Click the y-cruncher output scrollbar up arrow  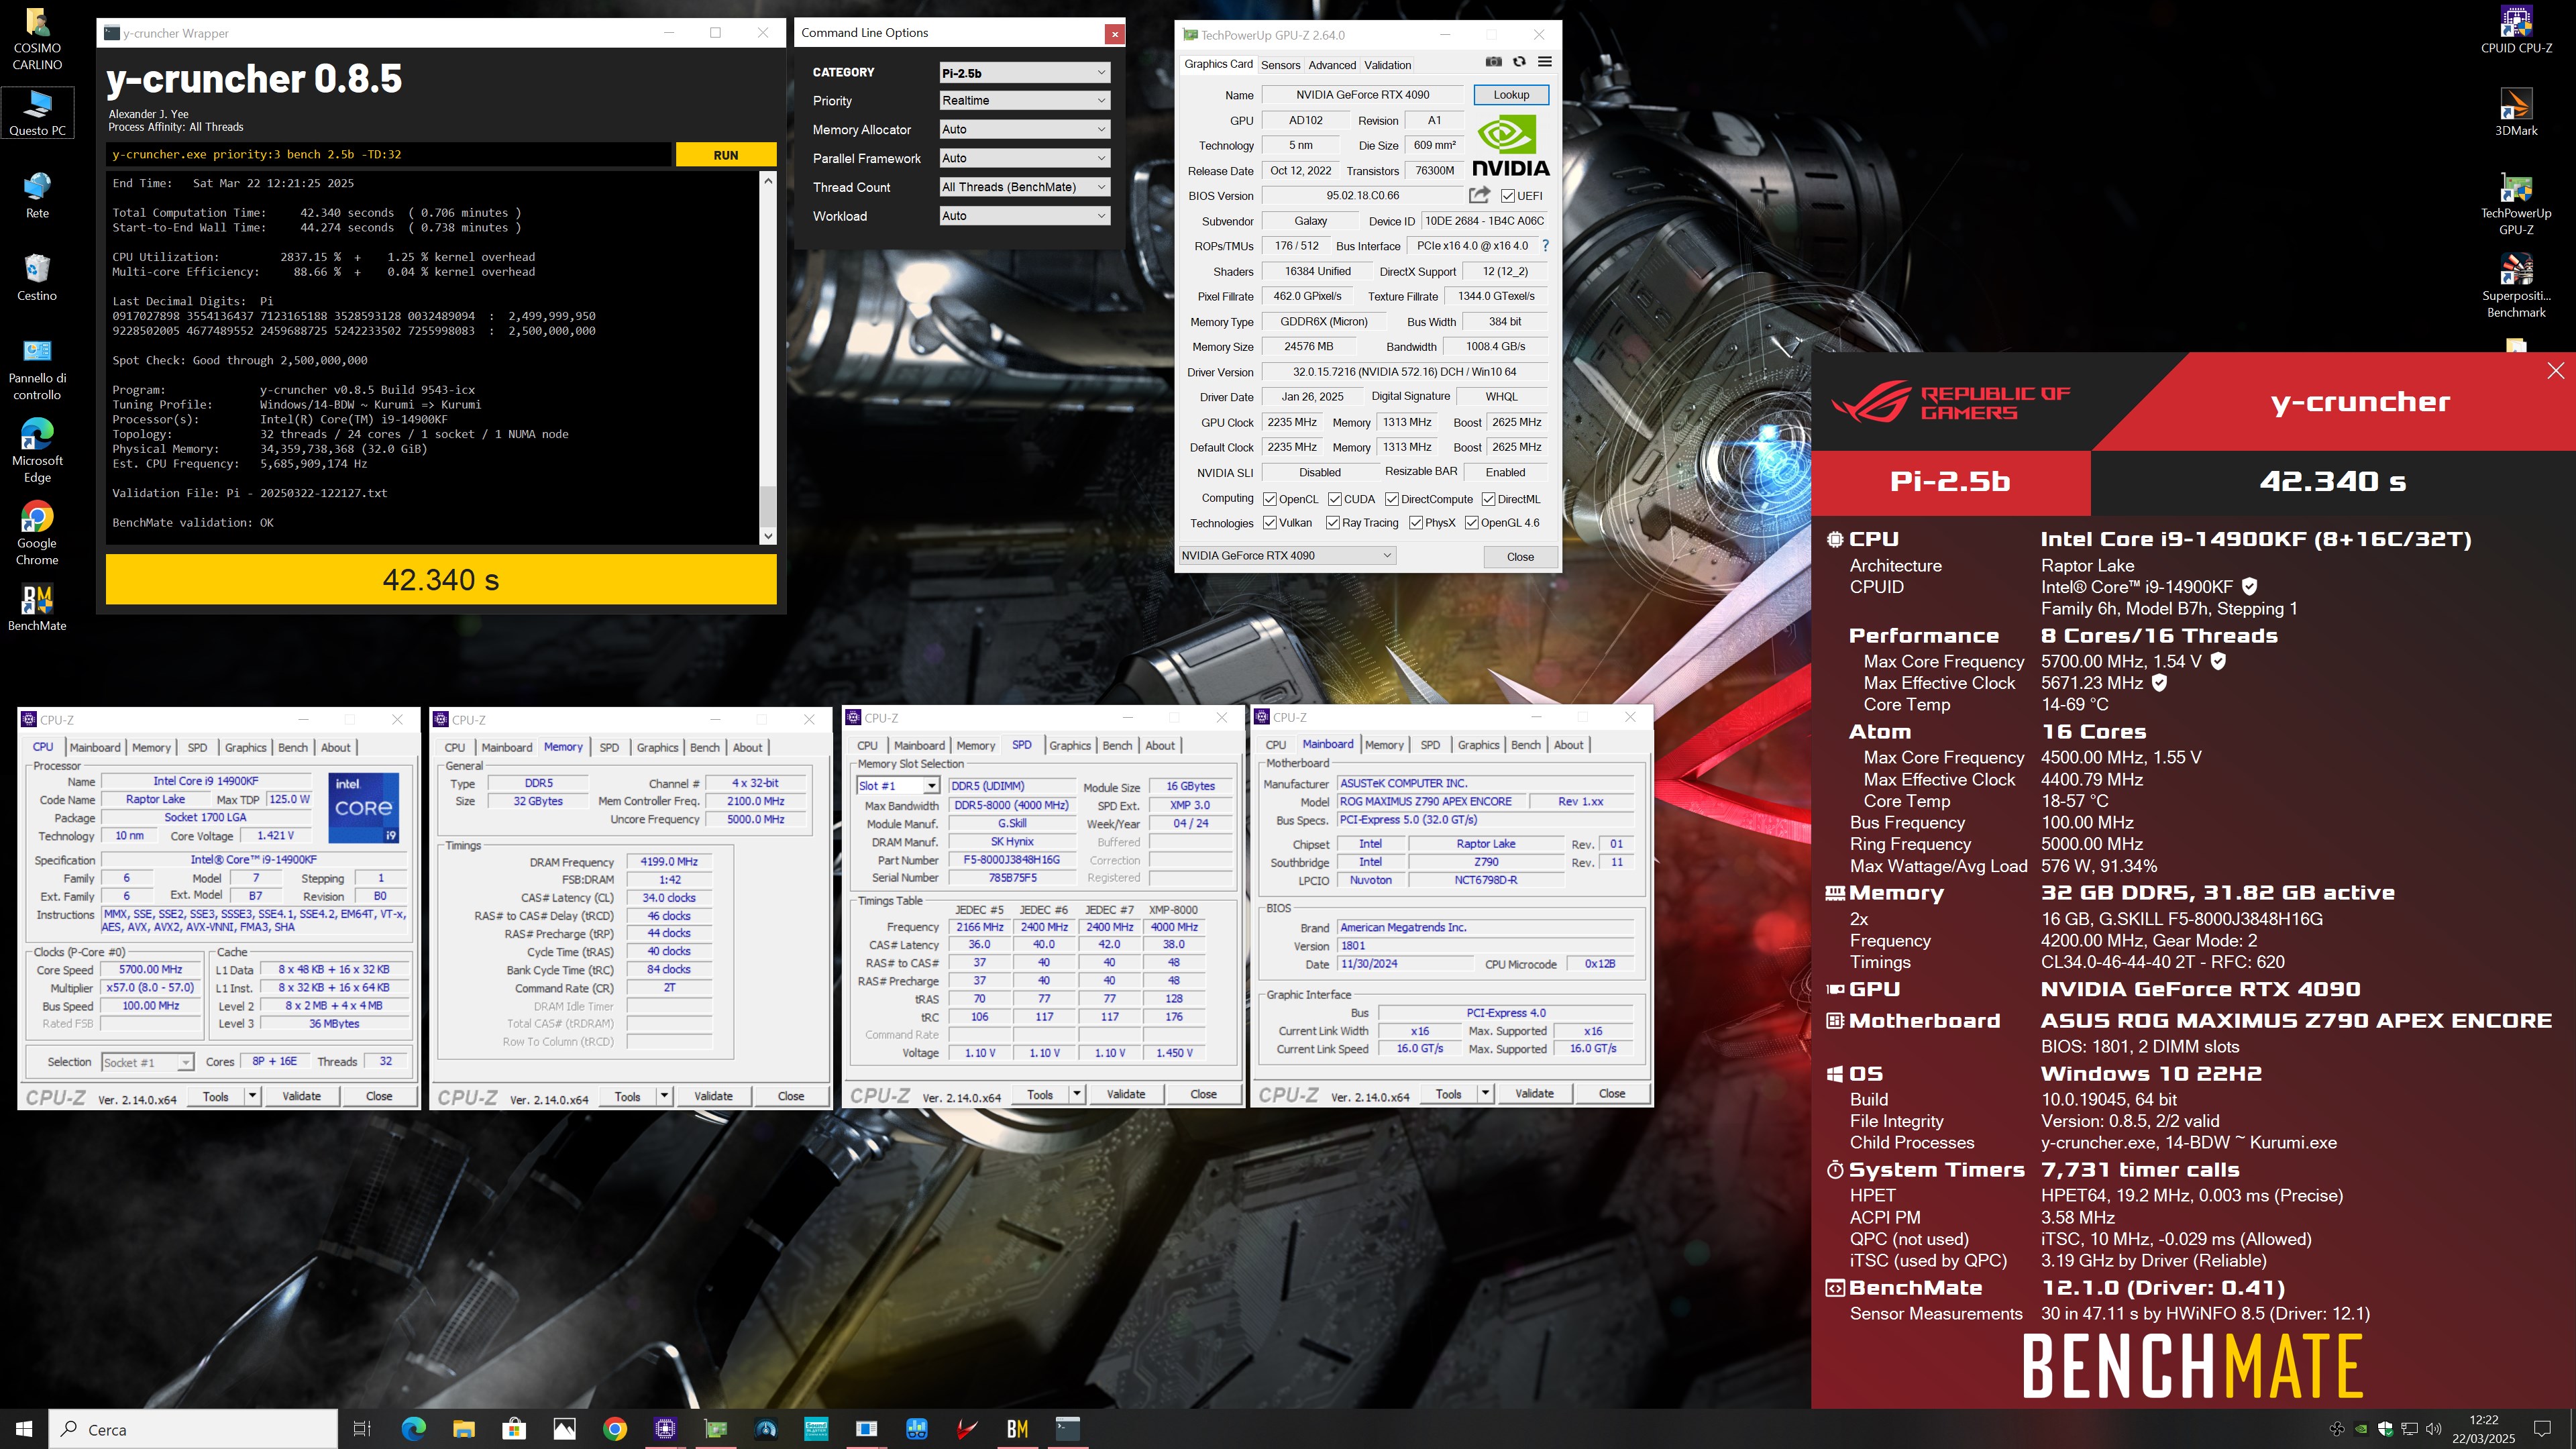pos(768,180)
